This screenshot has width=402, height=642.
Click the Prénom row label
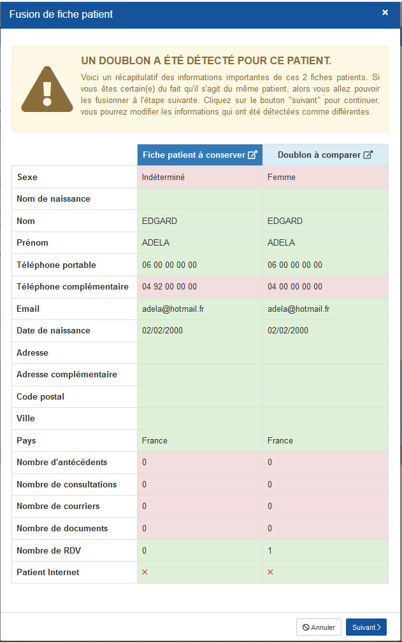point(32,243)
